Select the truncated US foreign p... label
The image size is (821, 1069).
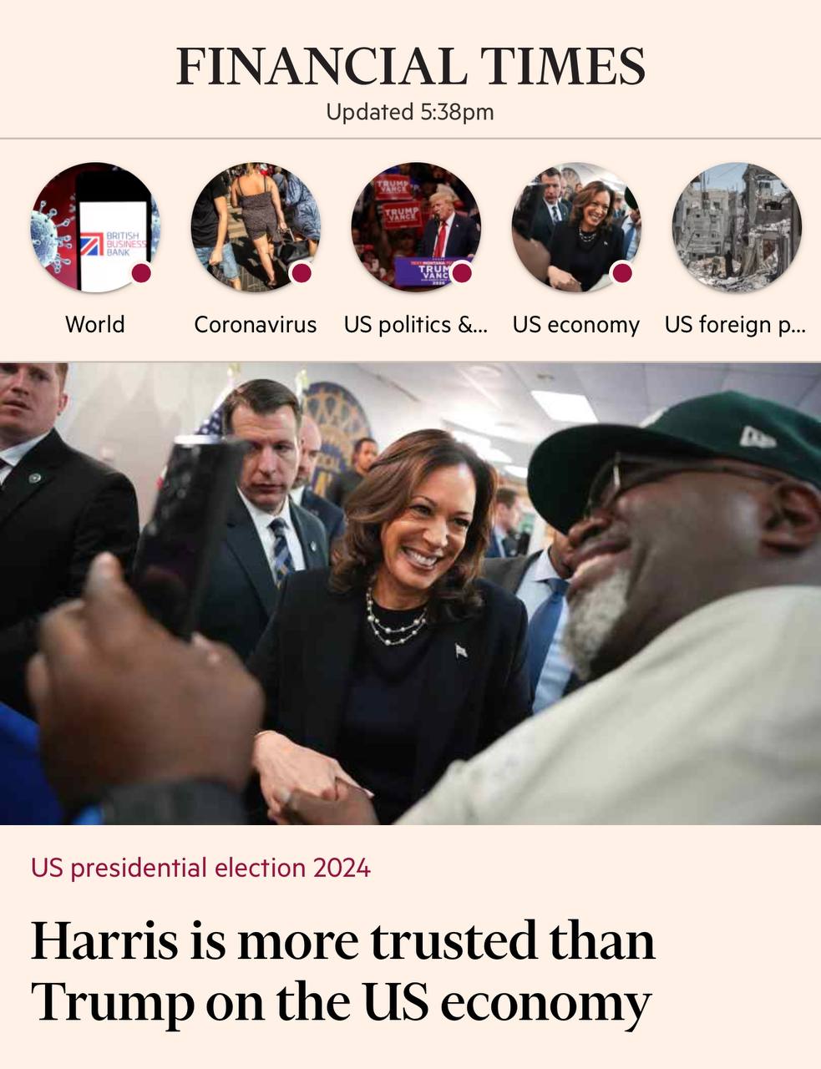[736, 324]
